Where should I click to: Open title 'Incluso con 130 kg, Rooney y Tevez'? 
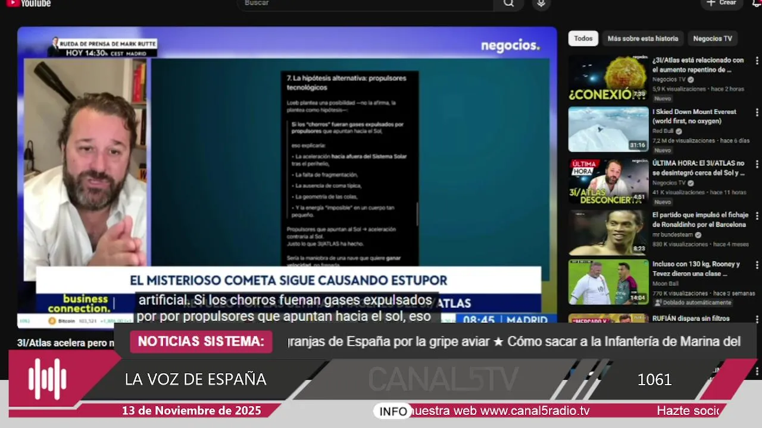tap(696, 269)
